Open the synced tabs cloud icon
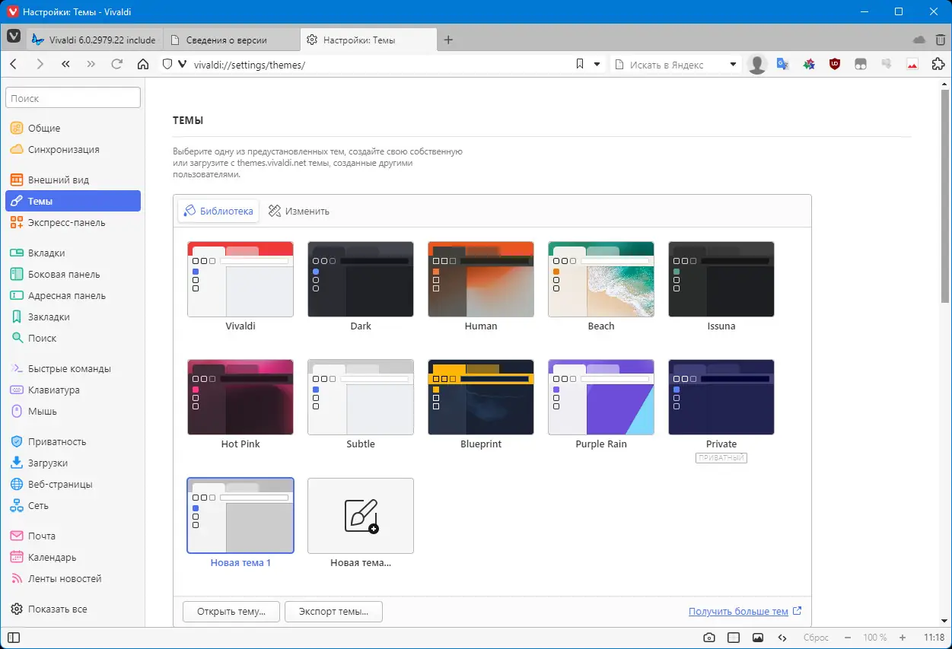Image resolution: width=952 pixels, height=649 pixels. pyautogui.click(x=919, y=40)
